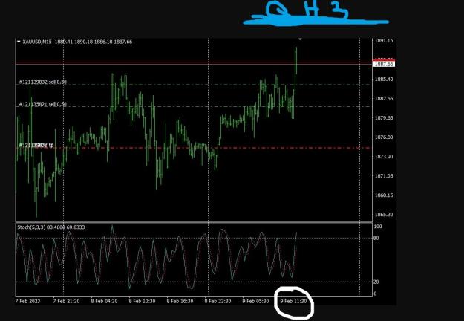Select the #121139832 sell 0.50 order label
The image size is (464, 321).
(43, 82)
